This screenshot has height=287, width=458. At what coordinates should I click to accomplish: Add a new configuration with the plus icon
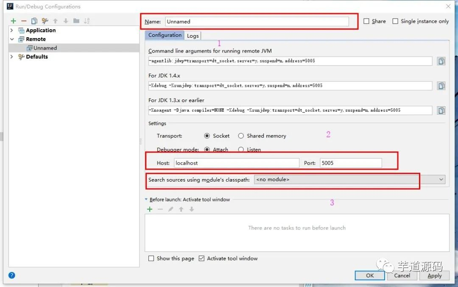[x=14, y=21]
